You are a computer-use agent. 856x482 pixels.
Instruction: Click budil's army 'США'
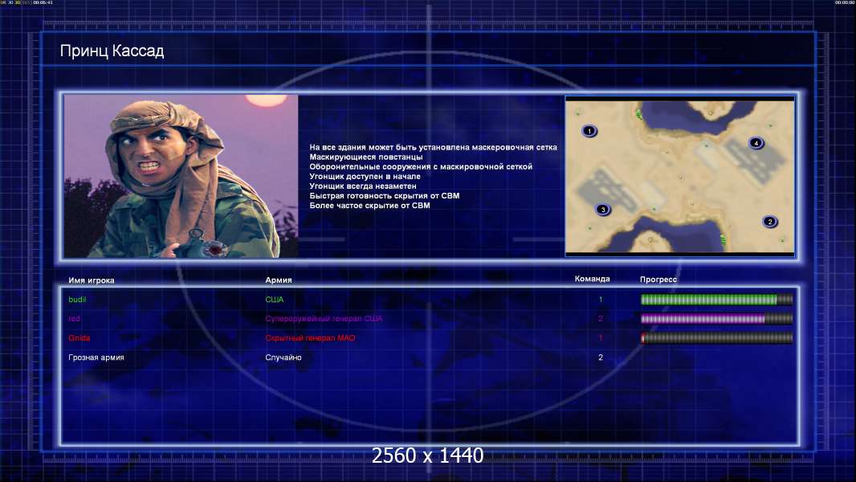tap(274, 299)
